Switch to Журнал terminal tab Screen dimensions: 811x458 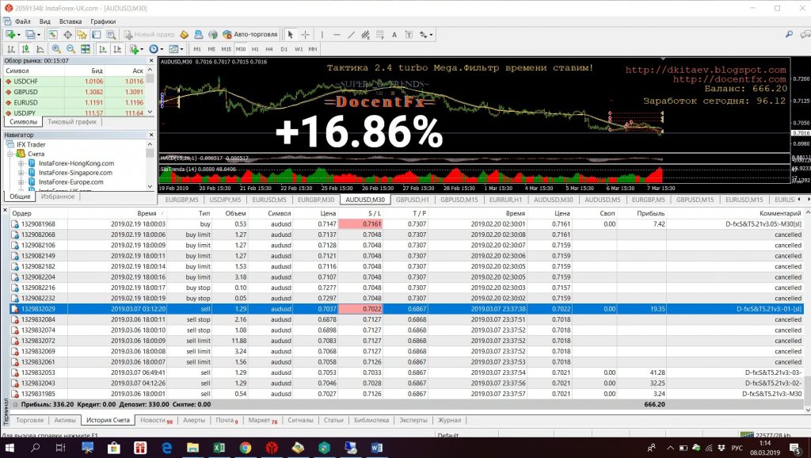[x=449, y=420]
